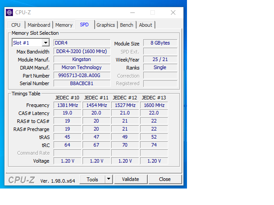274x205 pixels.
Task: Click the 1527 MHz frequency cell
Action: click(125, 105)
